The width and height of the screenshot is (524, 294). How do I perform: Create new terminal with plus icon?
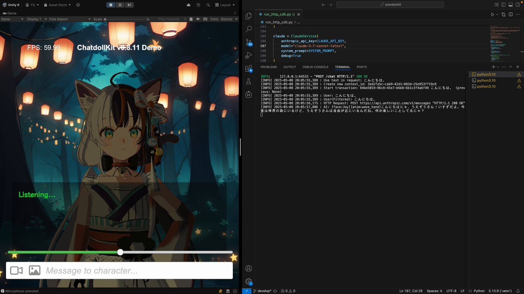coord(493,67)
